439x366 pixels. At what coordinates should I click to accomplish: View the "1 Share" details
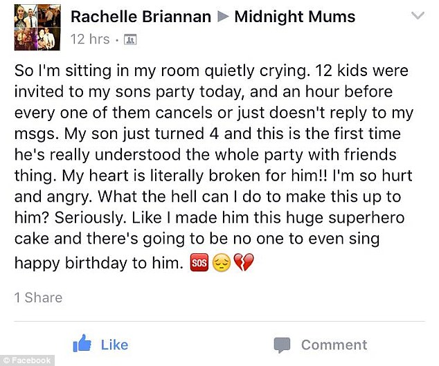[x=39, y=298]
